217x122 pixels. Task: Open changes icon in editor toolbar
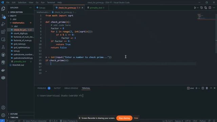point(206,8)
